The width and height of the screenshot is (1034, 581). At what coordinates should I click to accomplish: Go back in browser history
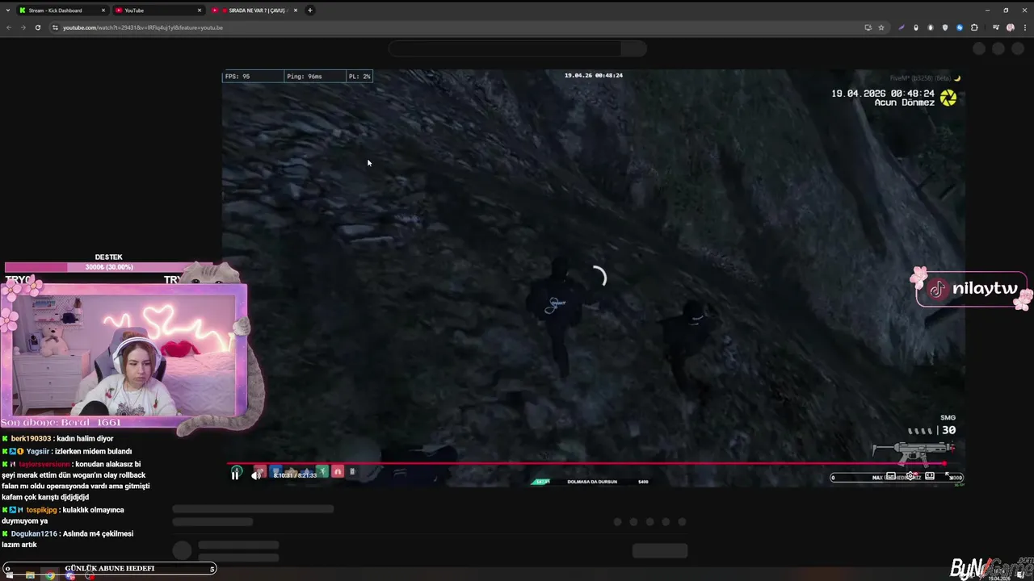click(9, 27)
